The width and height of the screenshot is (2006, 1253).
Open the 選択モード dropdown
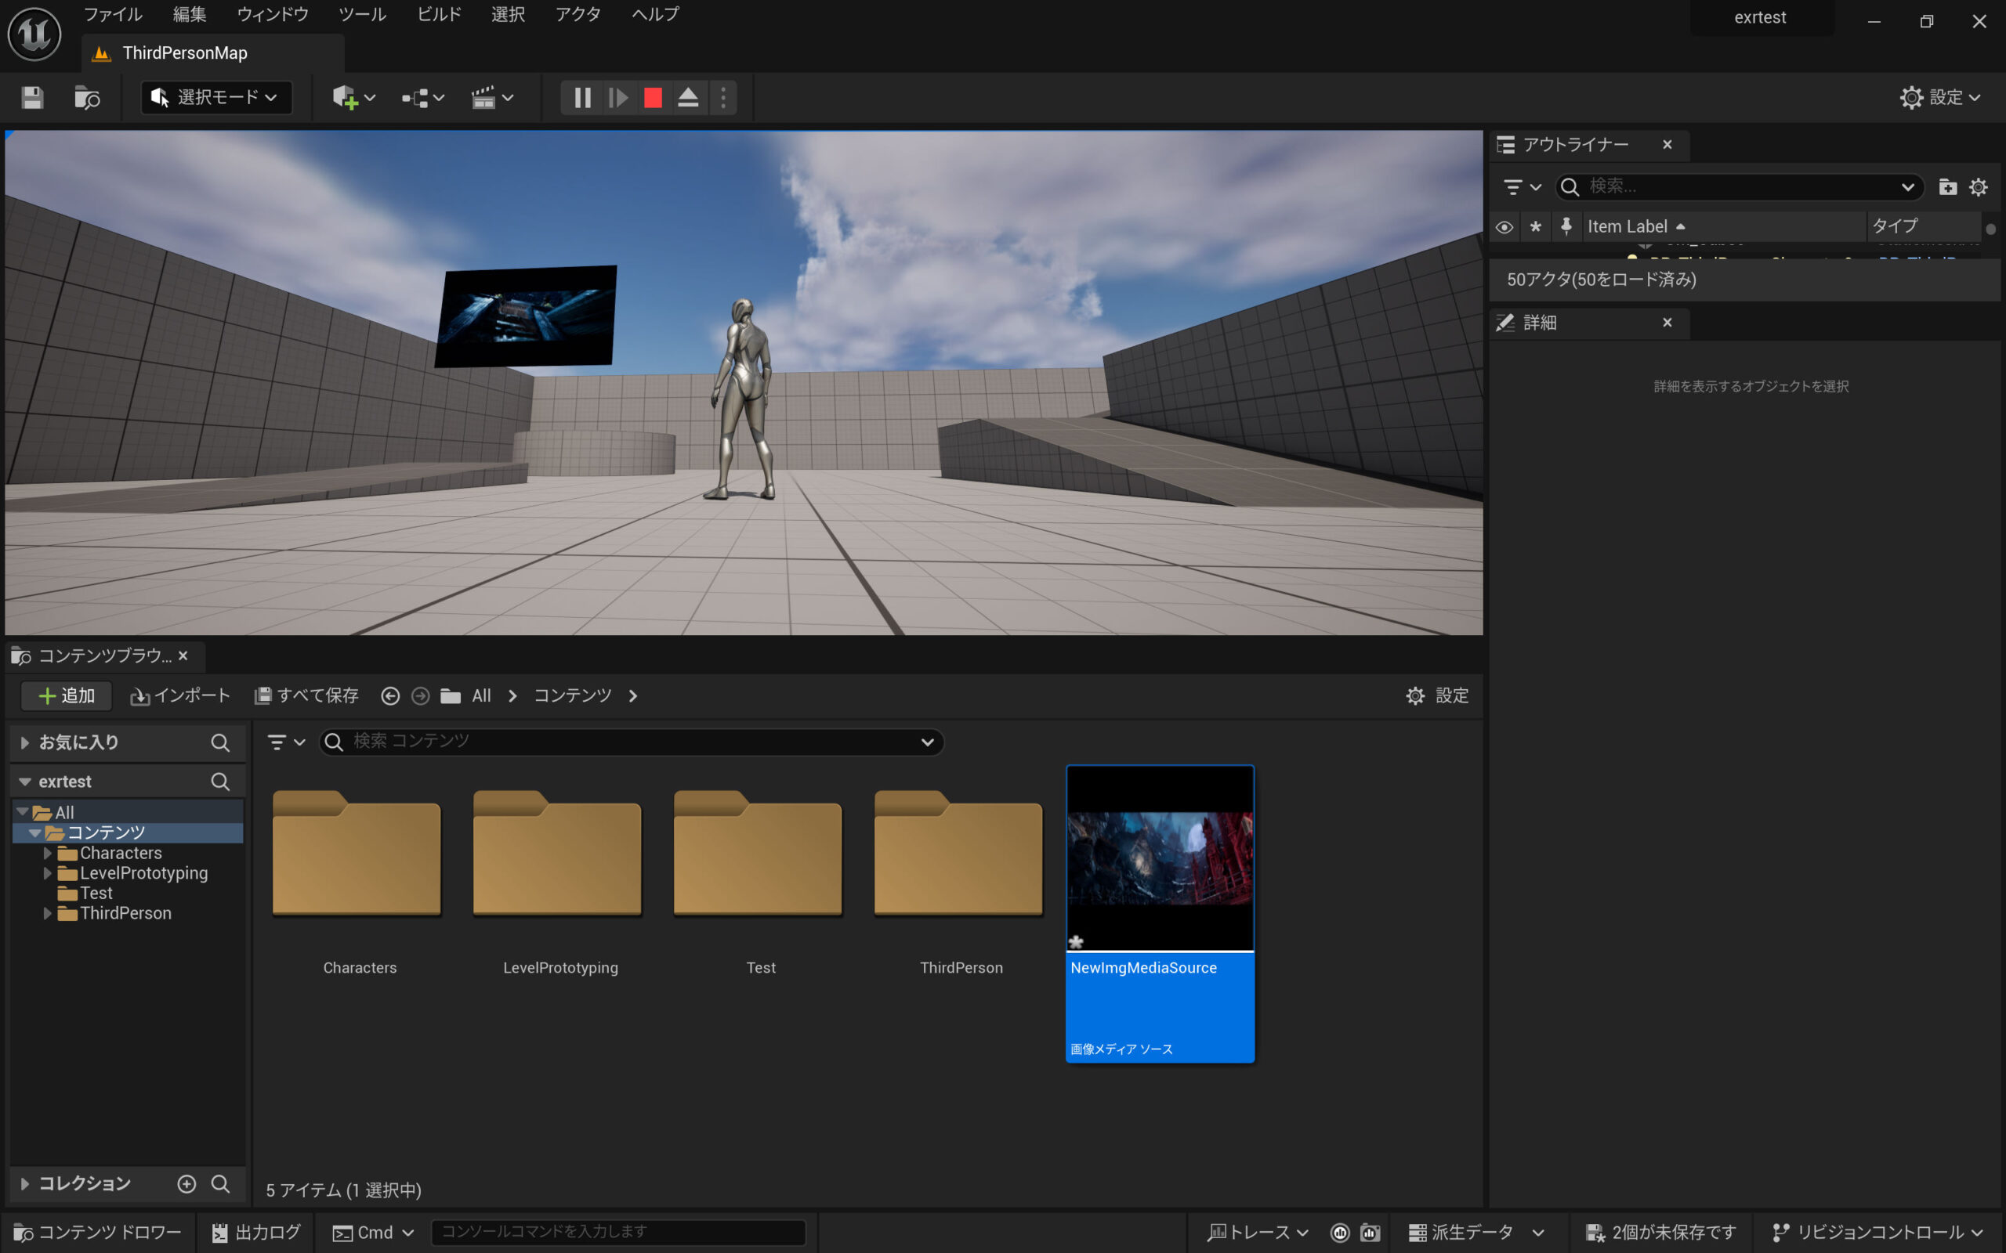pos(215,98)
